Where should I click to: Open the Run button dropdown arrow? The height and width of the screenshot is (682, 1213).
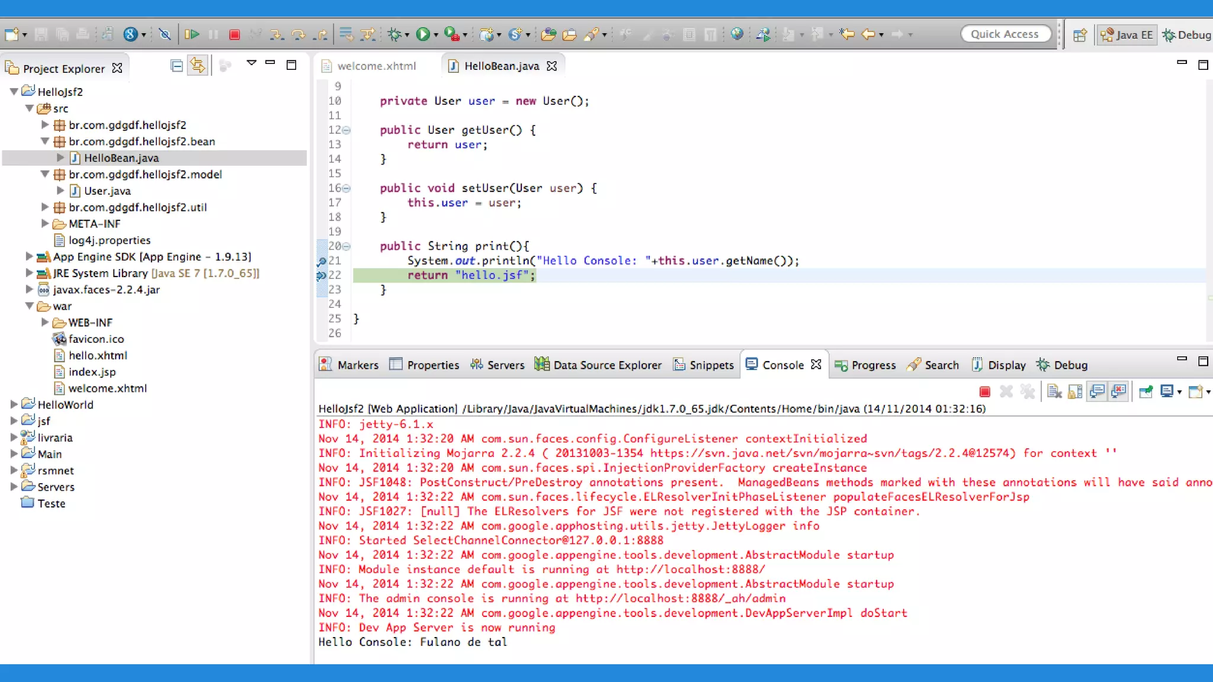436,35
